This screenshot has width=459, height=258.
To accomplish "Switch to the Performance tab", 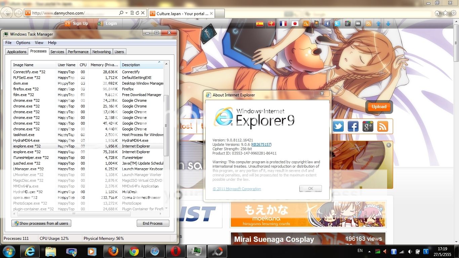I will click(x=78, y=52).
